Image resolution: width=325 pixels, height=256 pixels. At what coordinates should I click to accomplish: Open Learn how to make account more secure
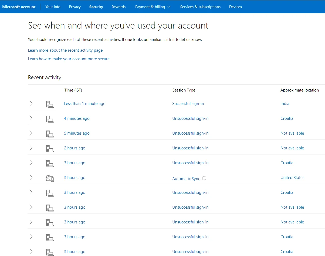(x=69, y=59)
